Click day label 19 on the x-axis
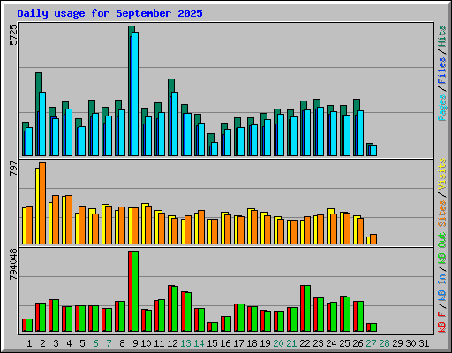This screenshot has width=452, height=353. (265, 343)
